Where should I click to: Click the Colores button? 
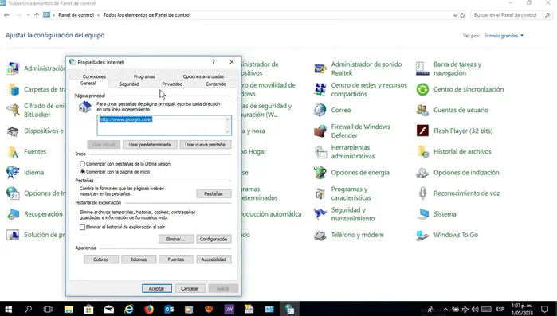pyautogui.click(x=101, y=259)
